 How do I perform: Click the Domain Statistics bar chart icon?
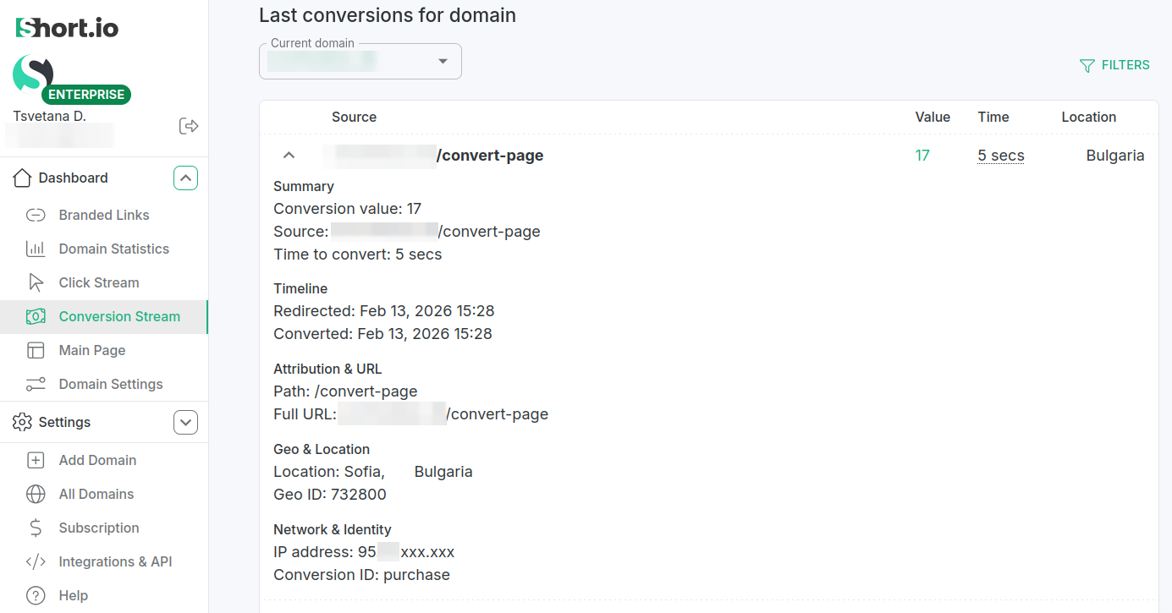[x=36, y=249]
